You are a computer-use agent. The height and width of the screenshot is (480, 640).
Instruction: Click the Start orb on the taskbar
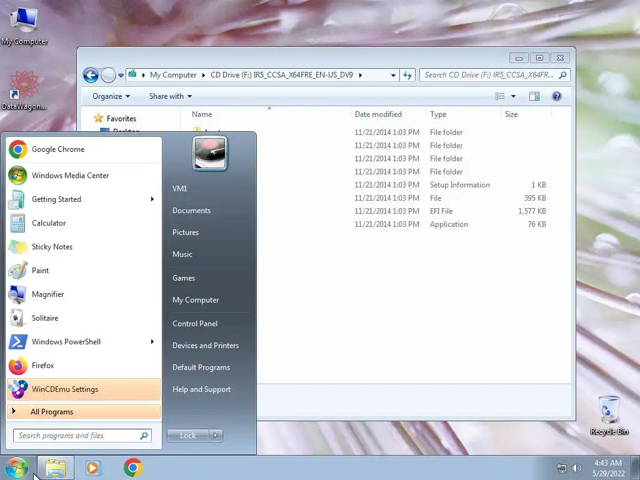pos(17,467)
